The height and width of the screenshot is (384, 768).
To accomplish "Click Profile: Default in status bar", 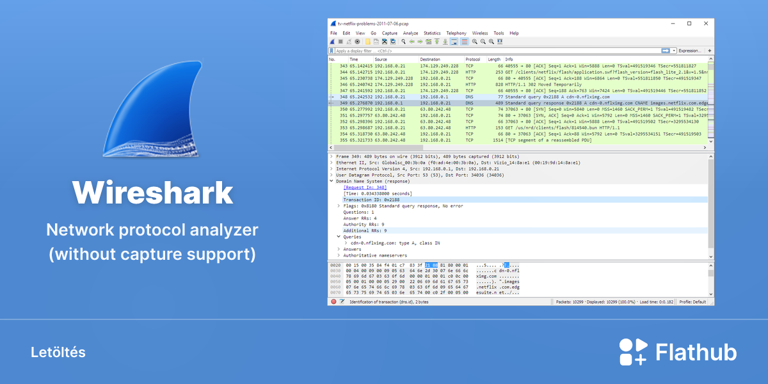I will 692,301.
